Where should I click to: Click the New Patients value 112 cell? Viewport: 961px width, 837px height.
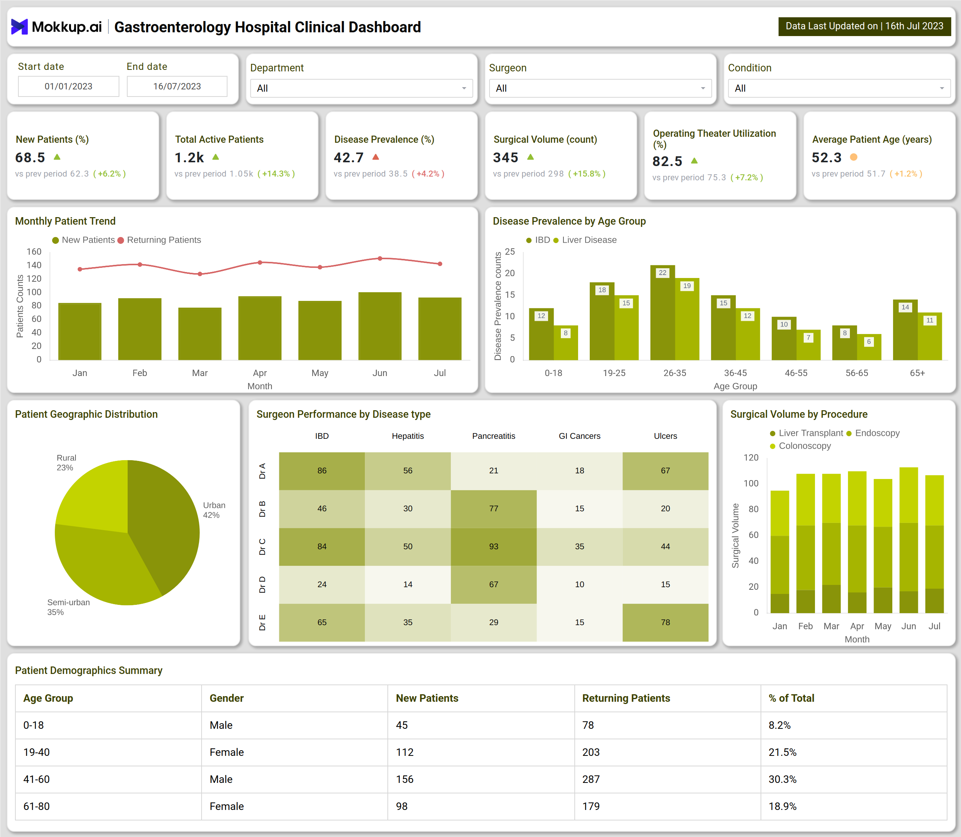point(481,752)
